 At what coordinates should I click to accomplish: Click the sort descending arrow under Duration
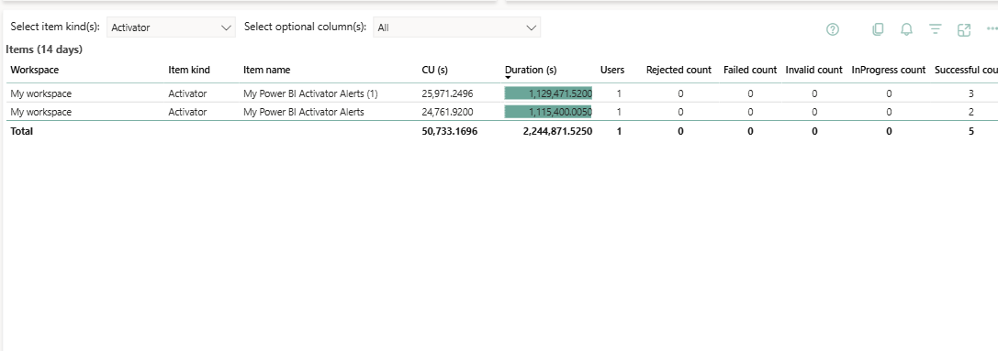point(508,78)
